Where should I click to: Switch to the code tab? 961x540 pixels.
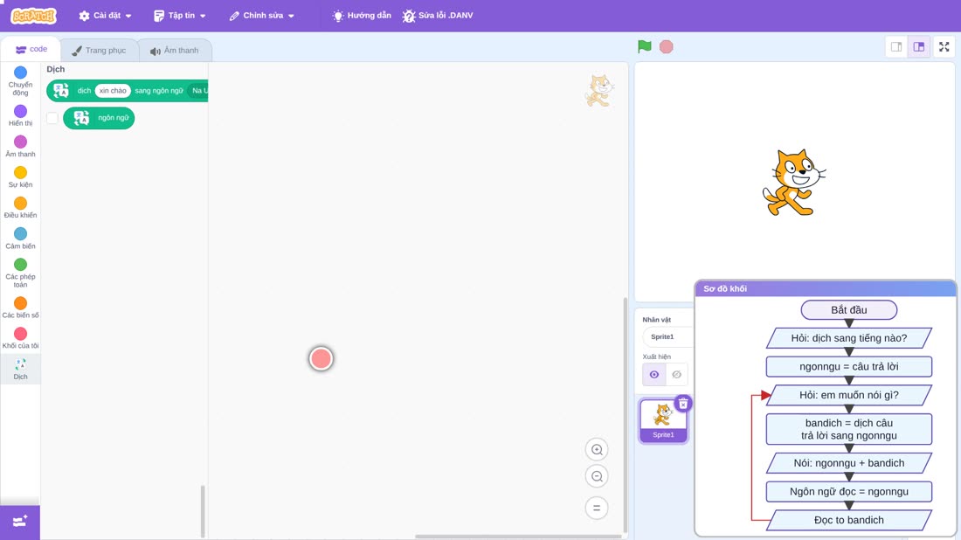31,49
